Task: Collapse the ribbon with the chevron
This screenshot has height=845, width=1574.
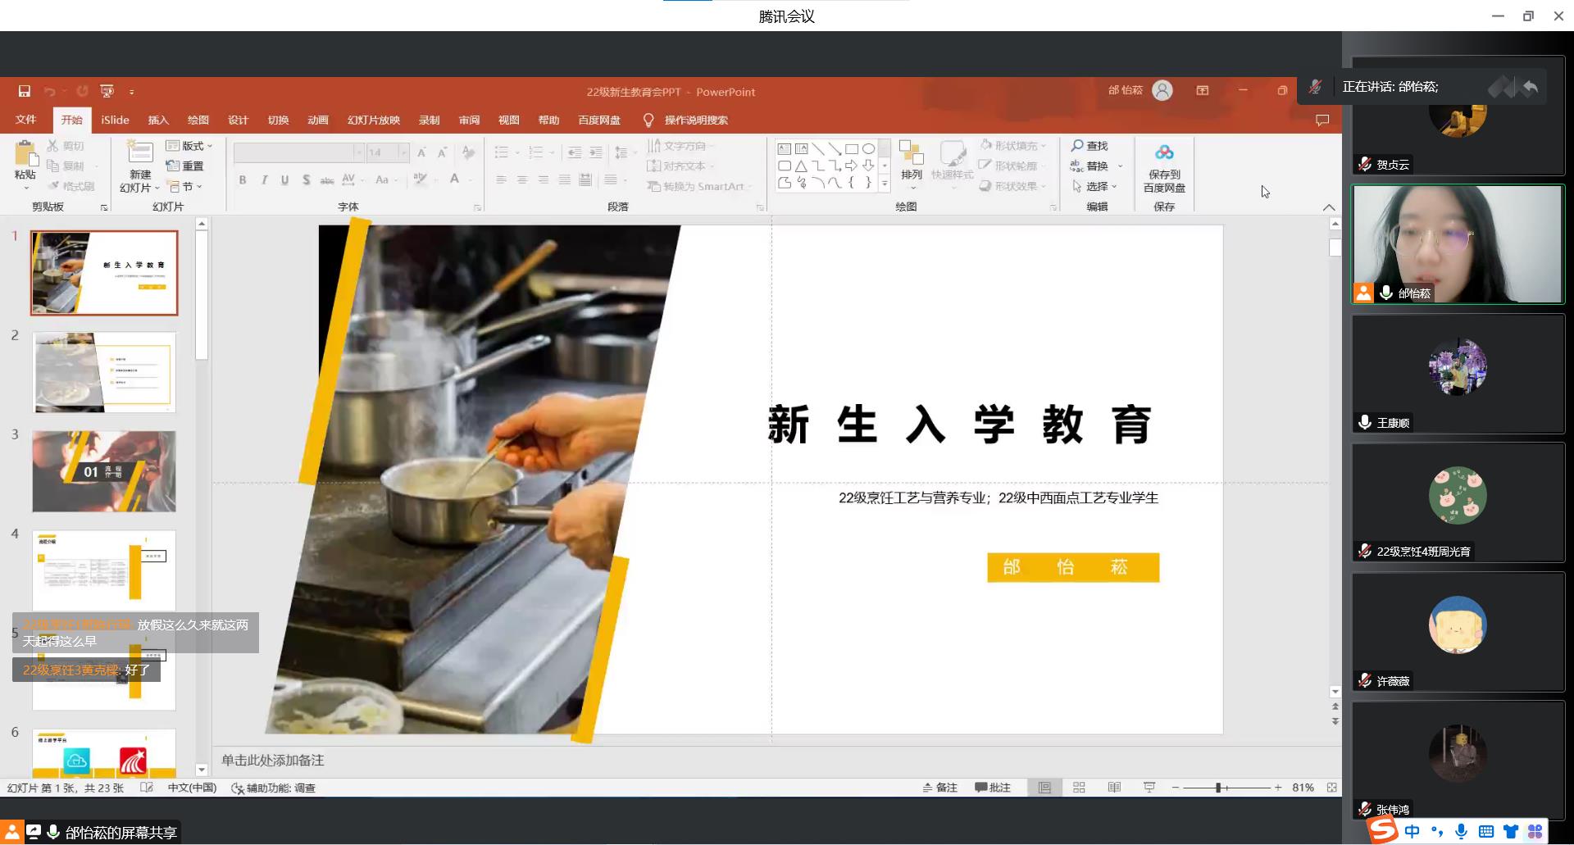Action: [x=1329, y=207]
